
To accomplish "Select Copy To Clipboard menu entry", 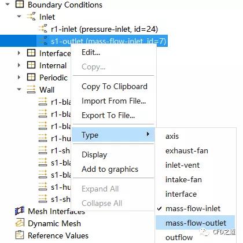I will coord(115,86).
